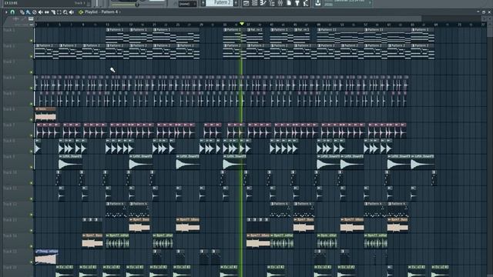Click the plug icon in top toolbar
Viewport: 493px width, 277px height.
click(x=297, y=3)
